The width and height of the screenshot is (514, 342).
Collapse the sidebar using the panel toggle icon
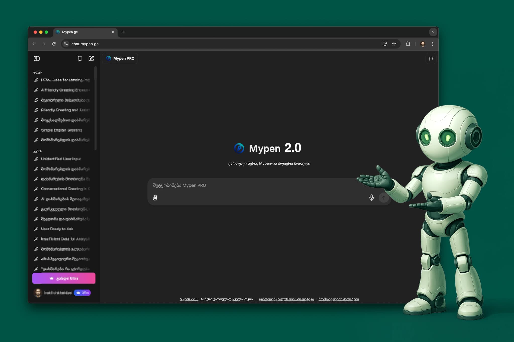pyautogui.click(x=37, y=58)
